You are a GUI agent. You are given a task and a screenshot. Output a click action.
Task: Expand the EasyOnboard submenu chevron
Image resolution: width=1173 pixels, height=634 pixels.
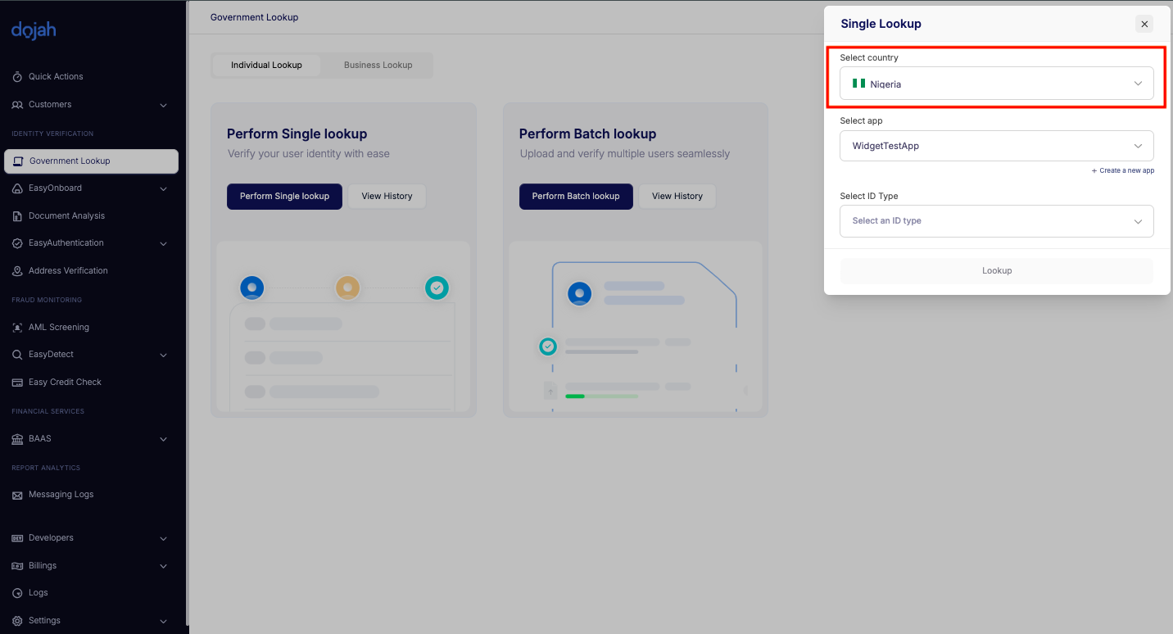coord(163,188)
